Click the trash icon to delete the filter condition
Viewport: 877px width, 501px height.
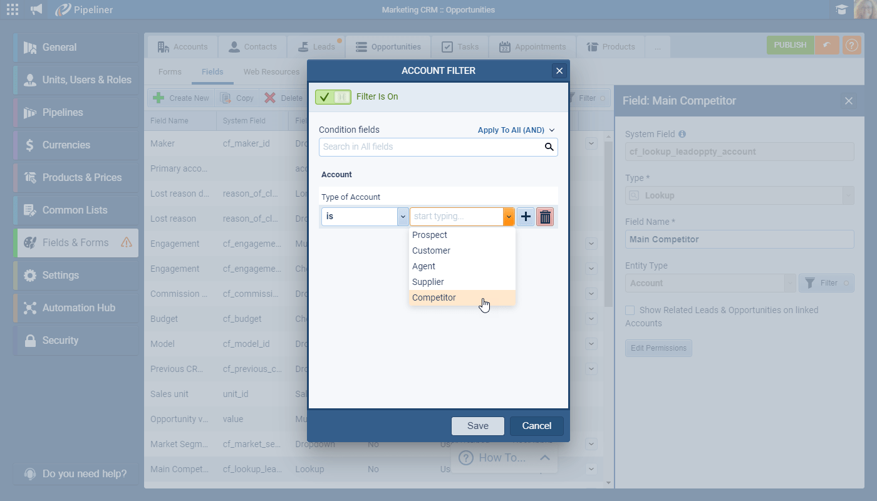[544, 216]
